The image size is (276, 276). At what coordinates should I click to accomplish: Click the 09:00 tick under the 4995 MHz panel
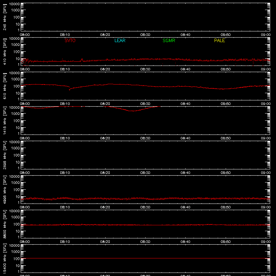point(266,207)
